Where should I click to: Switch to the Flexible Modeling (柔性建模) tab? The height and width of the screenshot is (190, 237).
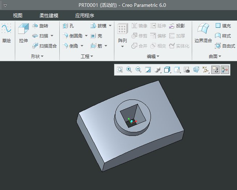49,16
